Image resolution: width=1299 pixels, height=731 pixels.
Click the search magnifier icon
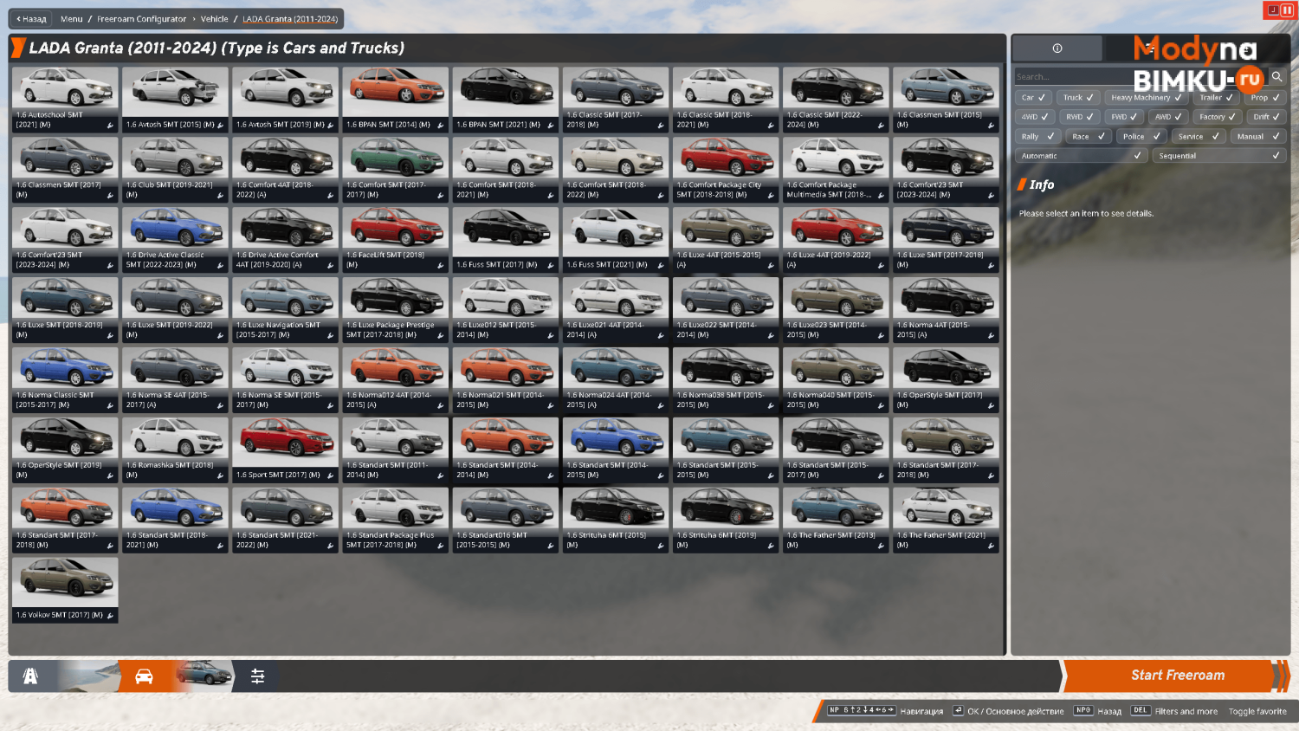1276,76
